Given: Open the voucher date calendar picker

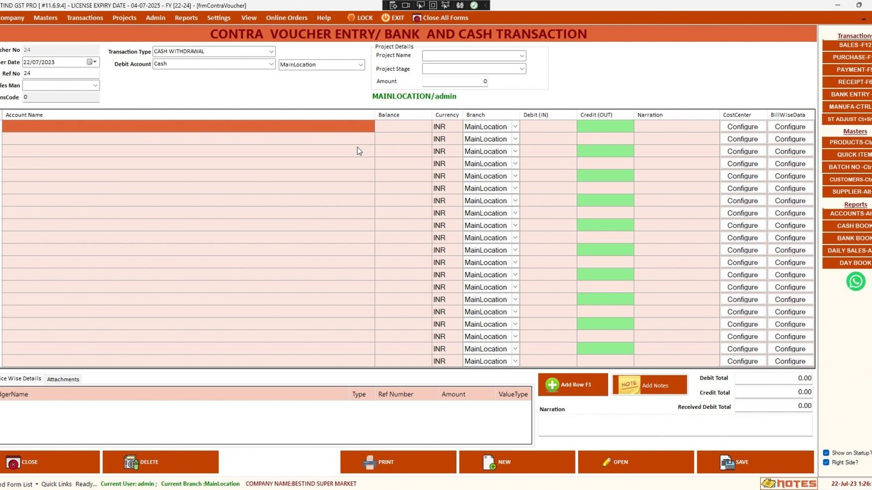Looking at the screenshot, I should click(90, 62).
